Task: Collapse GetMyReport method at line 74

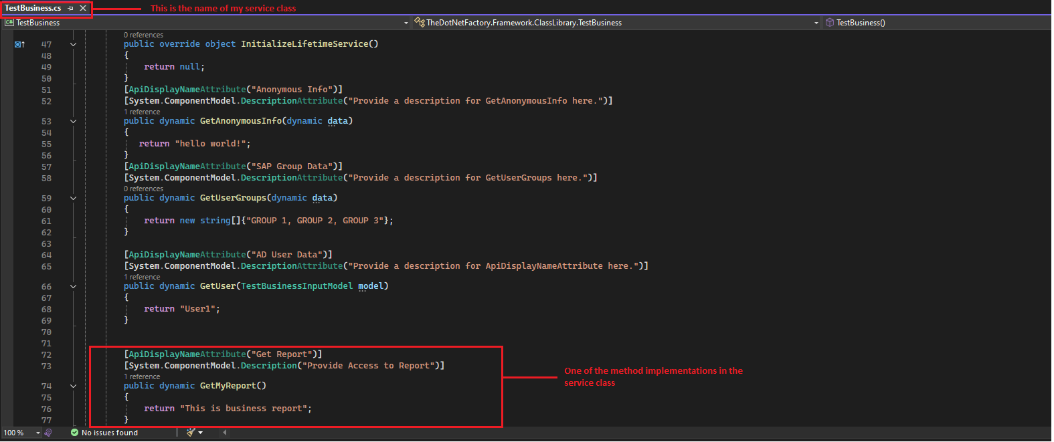Action: (x=74, y=386)
